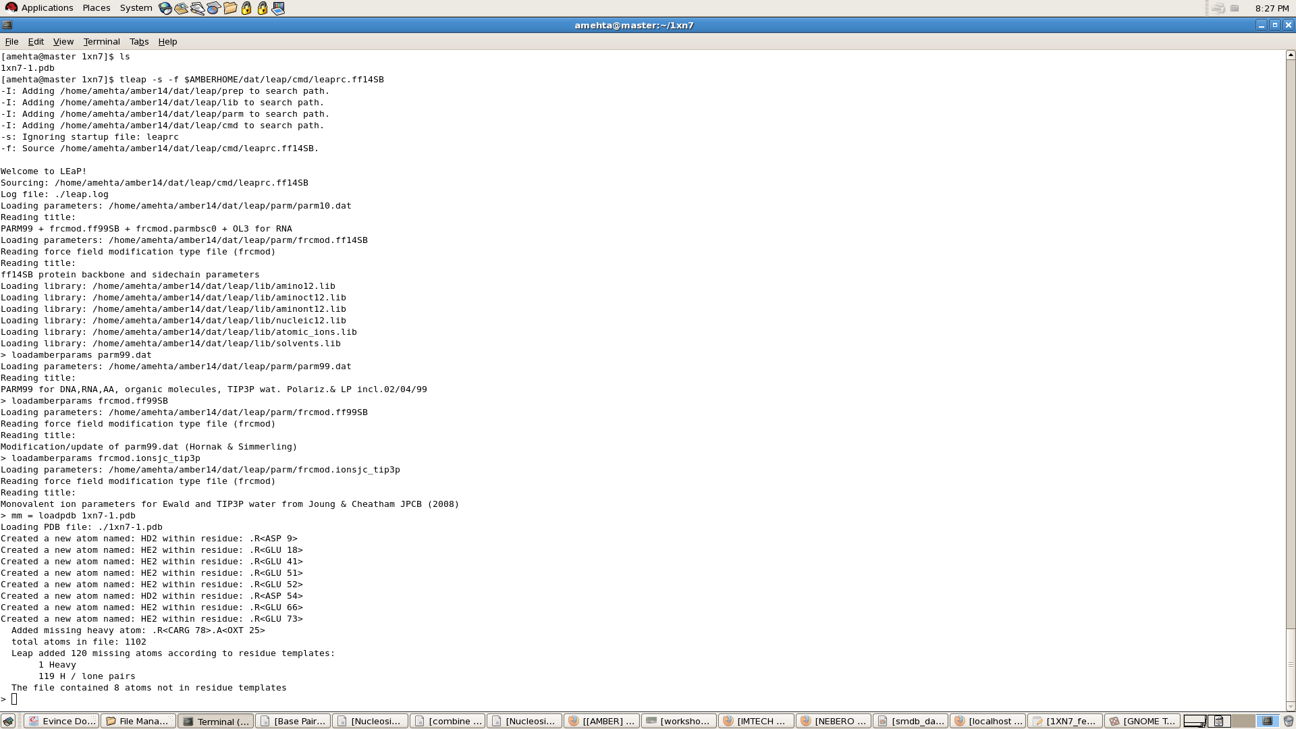Open the email client launcher icon

[182, 8]
